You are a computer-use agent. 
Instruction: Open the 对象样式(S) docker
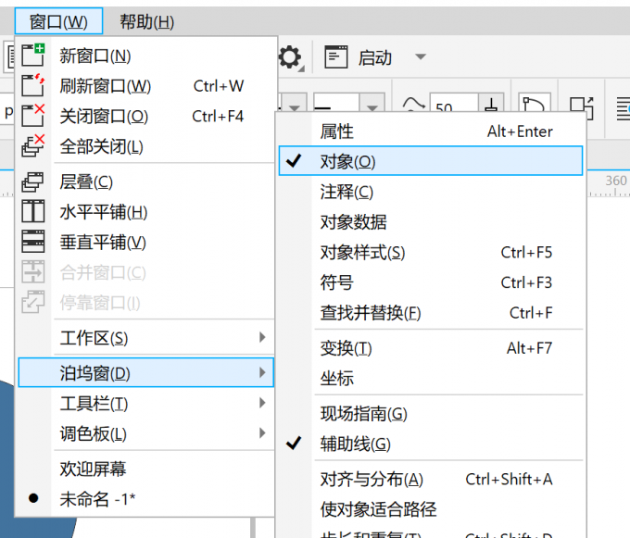[431, 252]
